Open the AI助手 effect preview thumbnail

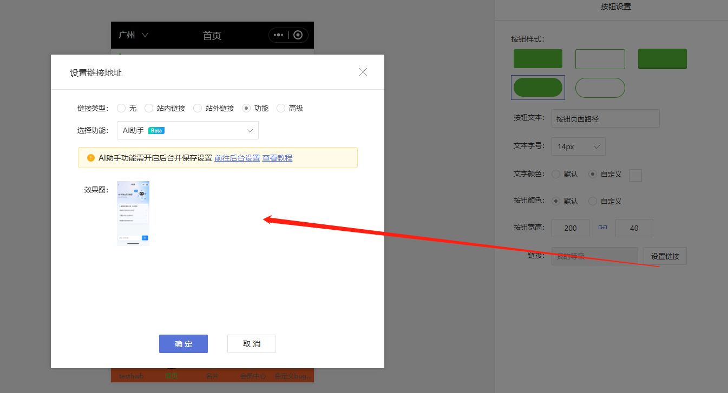coord(133,214)
